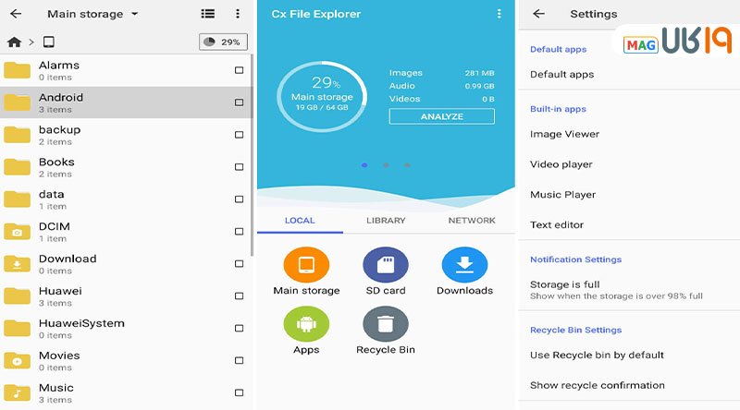
Task: Open the HuaweiSystem folder icon
Action: [17, 329]
